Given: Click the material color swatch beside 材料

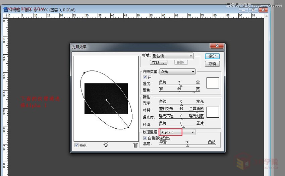Looking at the screenshot, I should coord(213,112).
